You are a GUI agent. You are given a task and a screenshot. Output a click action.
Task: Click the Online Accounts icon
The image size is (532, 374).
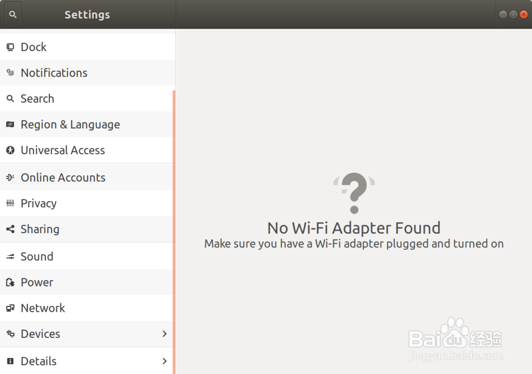pyautogui.click(x=10, y=177)
